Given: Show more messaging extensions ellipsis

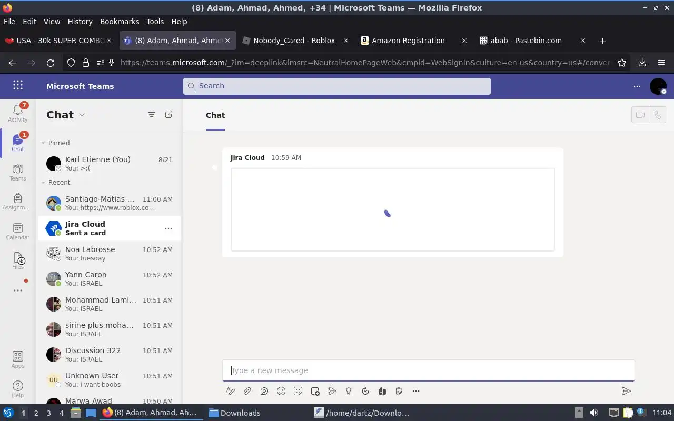Looking at the screenshot, I should coord(416,391).
